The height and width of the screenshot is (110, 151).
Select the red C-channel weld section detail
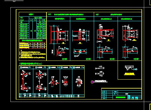tap(26, 81)
